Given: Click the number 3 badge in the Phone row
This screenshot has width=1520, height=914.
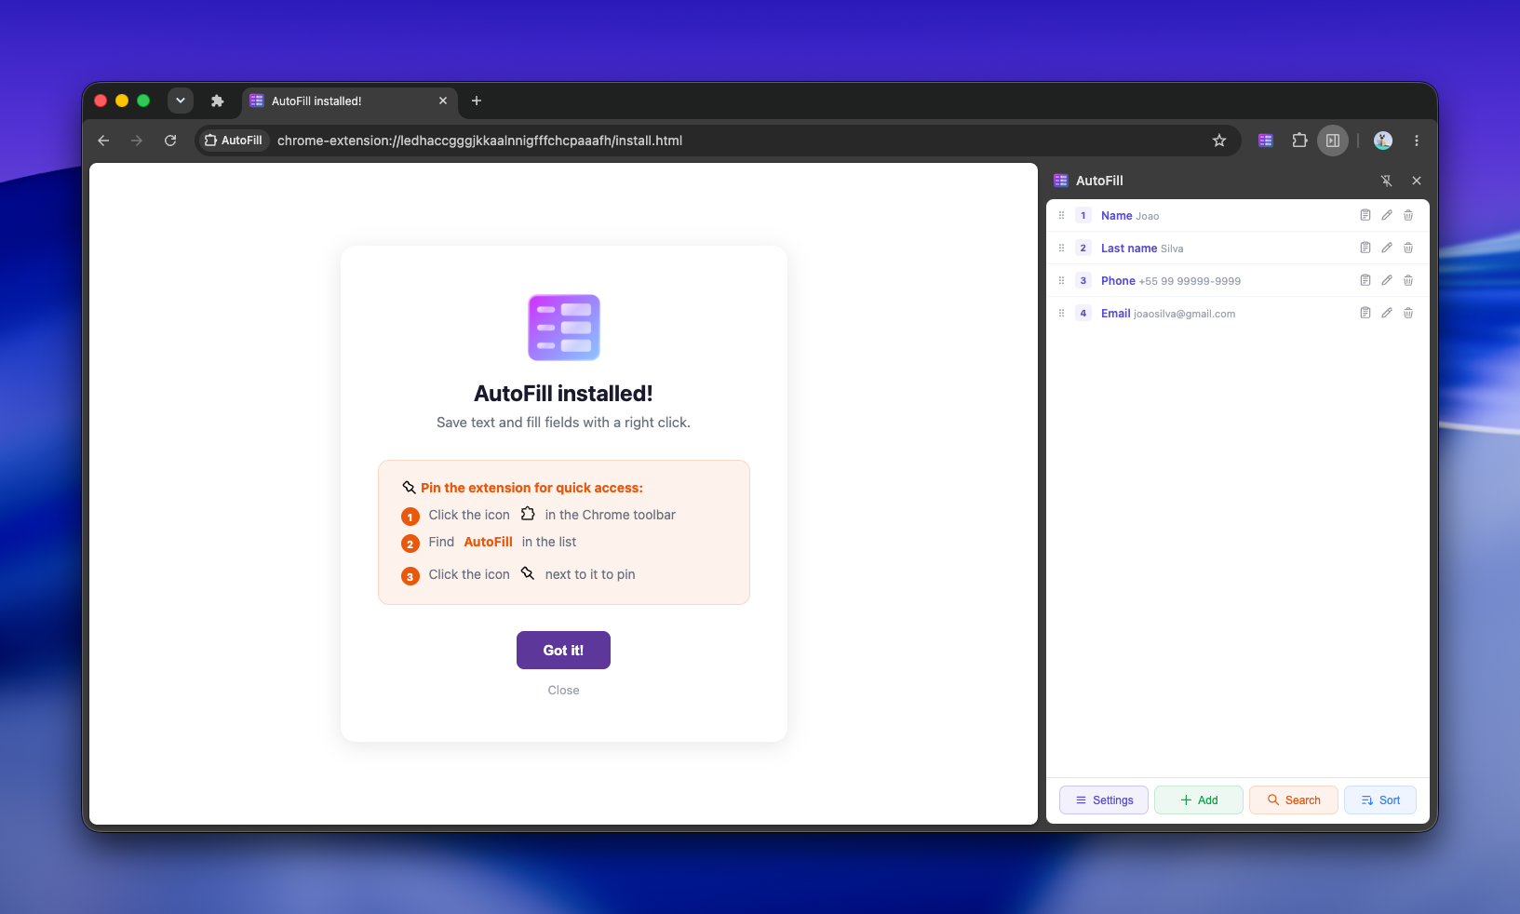Looking at the screenshot, I should (1083, 280).
